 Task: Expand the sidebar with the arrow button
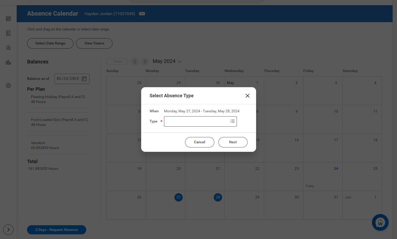(x=8, y=230)
